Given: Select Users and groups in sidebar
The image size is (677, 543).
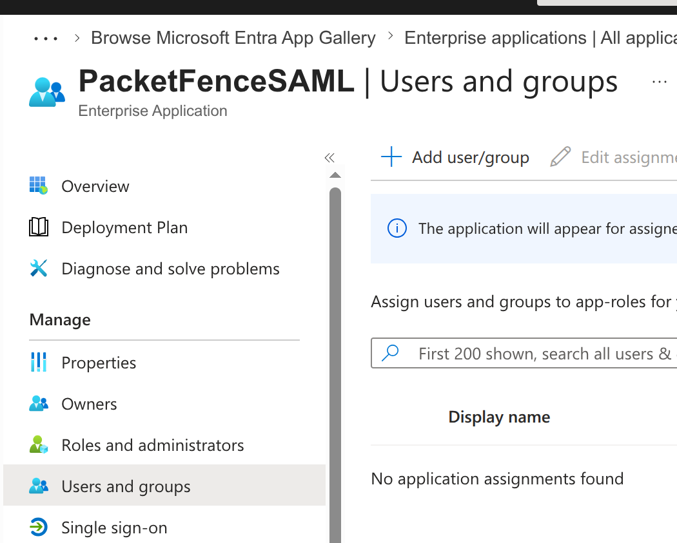Looking at the screenshot, I should coord(164,485).
